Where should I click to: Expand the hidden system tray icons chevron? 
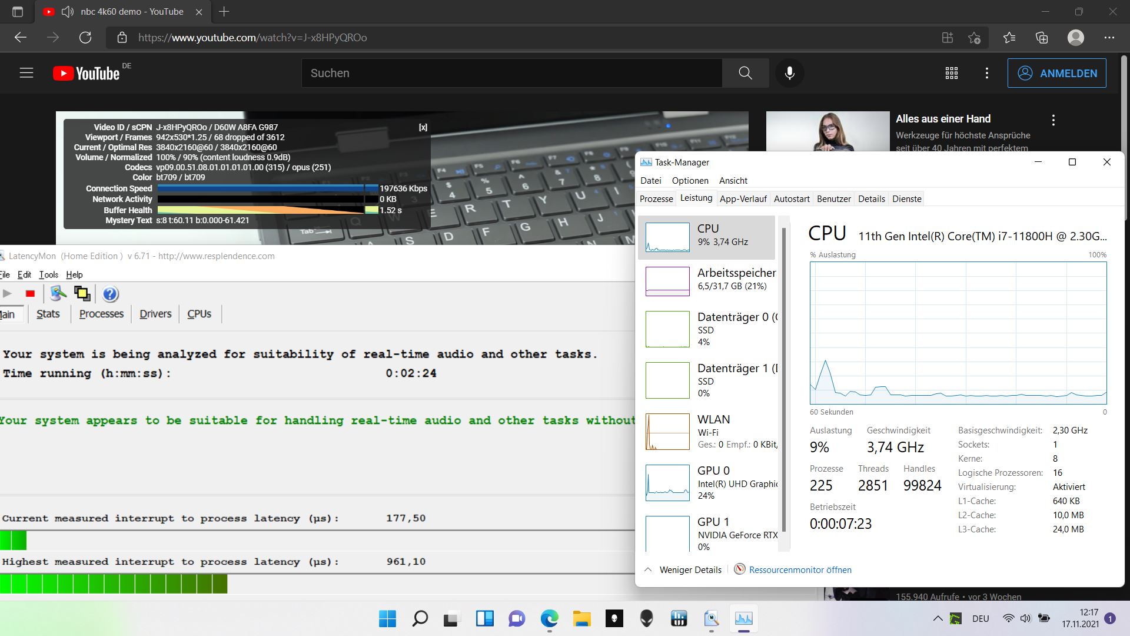[937, 618]
